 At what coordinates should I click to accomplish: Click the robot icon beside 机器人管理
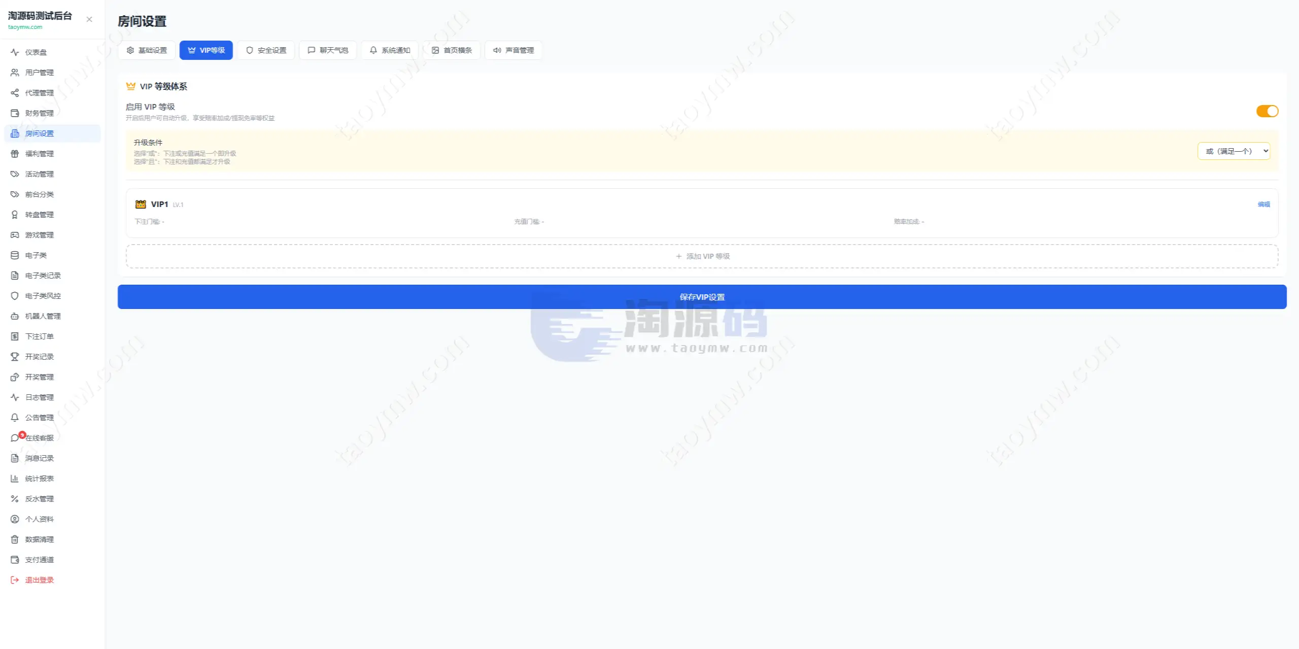15,316
